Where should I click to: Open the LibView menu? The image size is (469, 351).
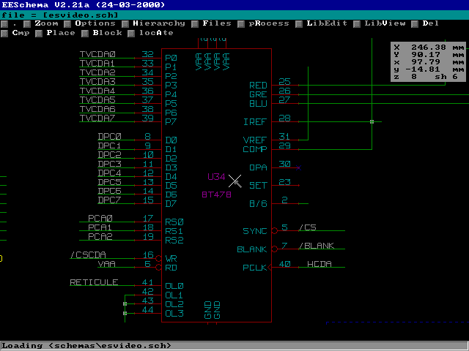tap(385, 23)
